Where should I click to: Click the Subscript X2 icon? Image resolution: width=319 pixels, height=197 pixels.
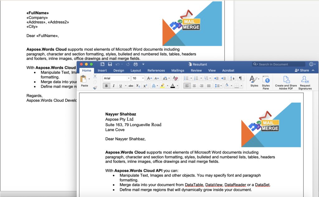click(138, 86)
